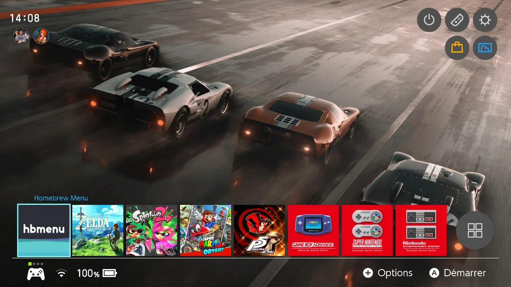The width and height of the screenshot is (511, 287).
Task: Open the all software grid icon
Action: point(475,230)
